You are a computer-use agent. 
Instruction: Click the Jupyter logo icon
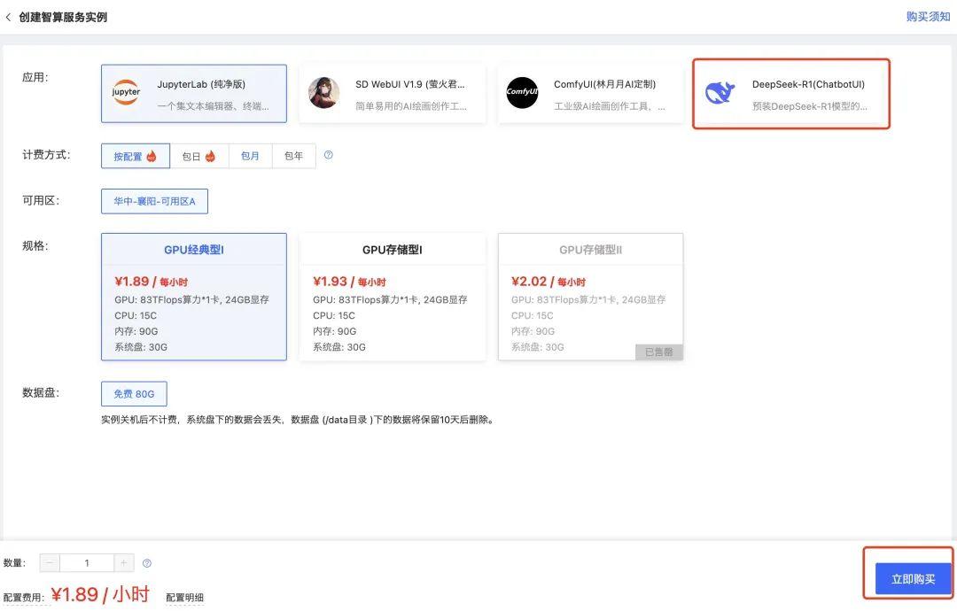(x=127, y=92)
